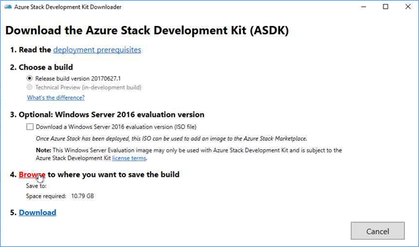Maximize the Downloader window
Screen dimensions: 419x247
pyautogui.click(x=386, y=7)
